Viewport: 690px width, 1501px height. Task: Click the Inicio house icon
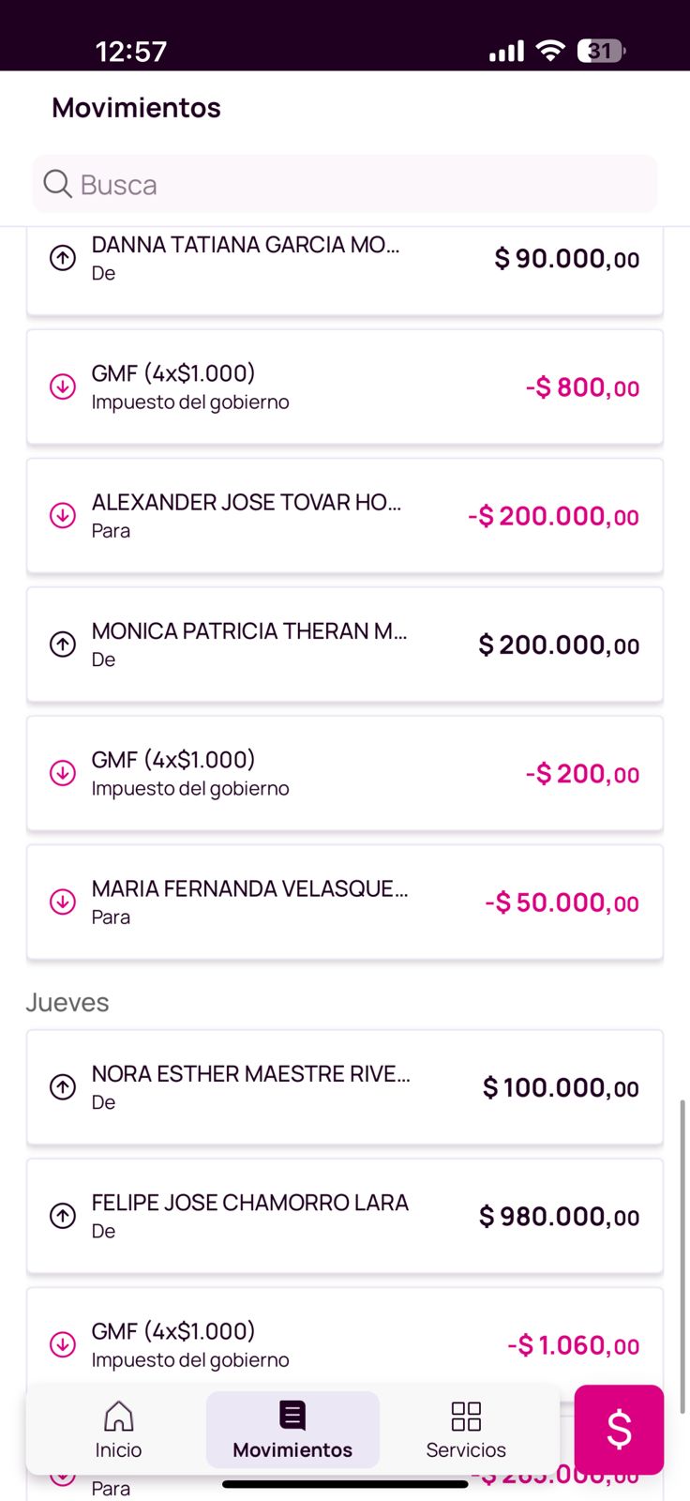[x=118, y=1416]
